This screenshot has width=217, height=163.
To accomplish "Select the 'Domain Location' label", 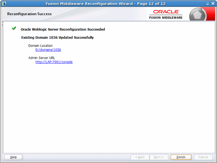I will coord(41,46).
